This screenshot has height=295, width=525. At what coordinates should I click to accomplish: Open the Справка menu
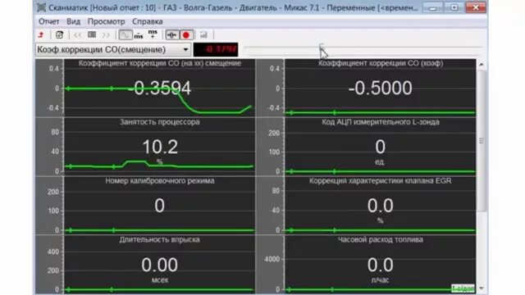148,21
